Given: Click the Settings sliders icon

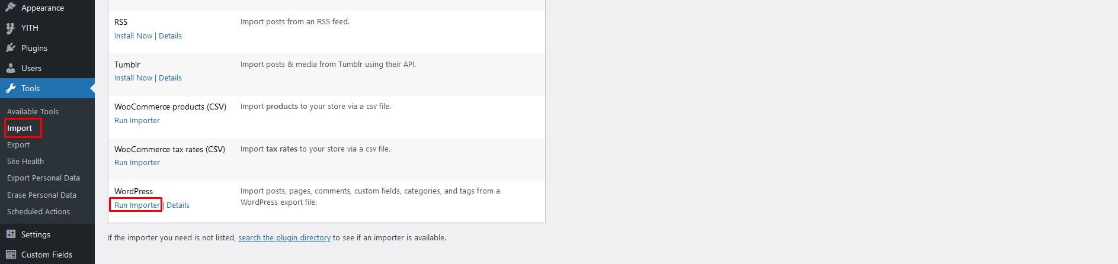Looking at the screenshot, I should [11, 234].
